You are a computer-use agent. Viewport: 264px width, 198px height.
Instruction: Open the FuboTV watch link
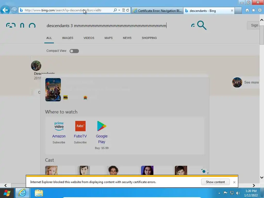tap(80, 136)
